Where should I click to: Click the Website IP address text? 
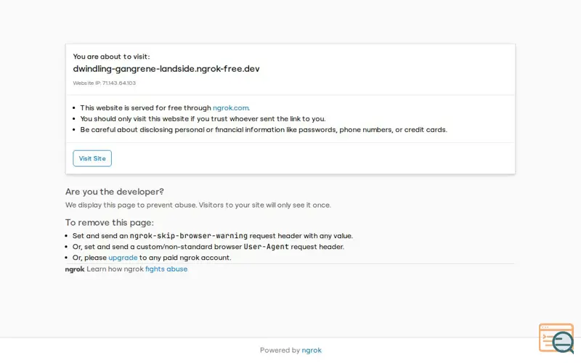[105, 83]
